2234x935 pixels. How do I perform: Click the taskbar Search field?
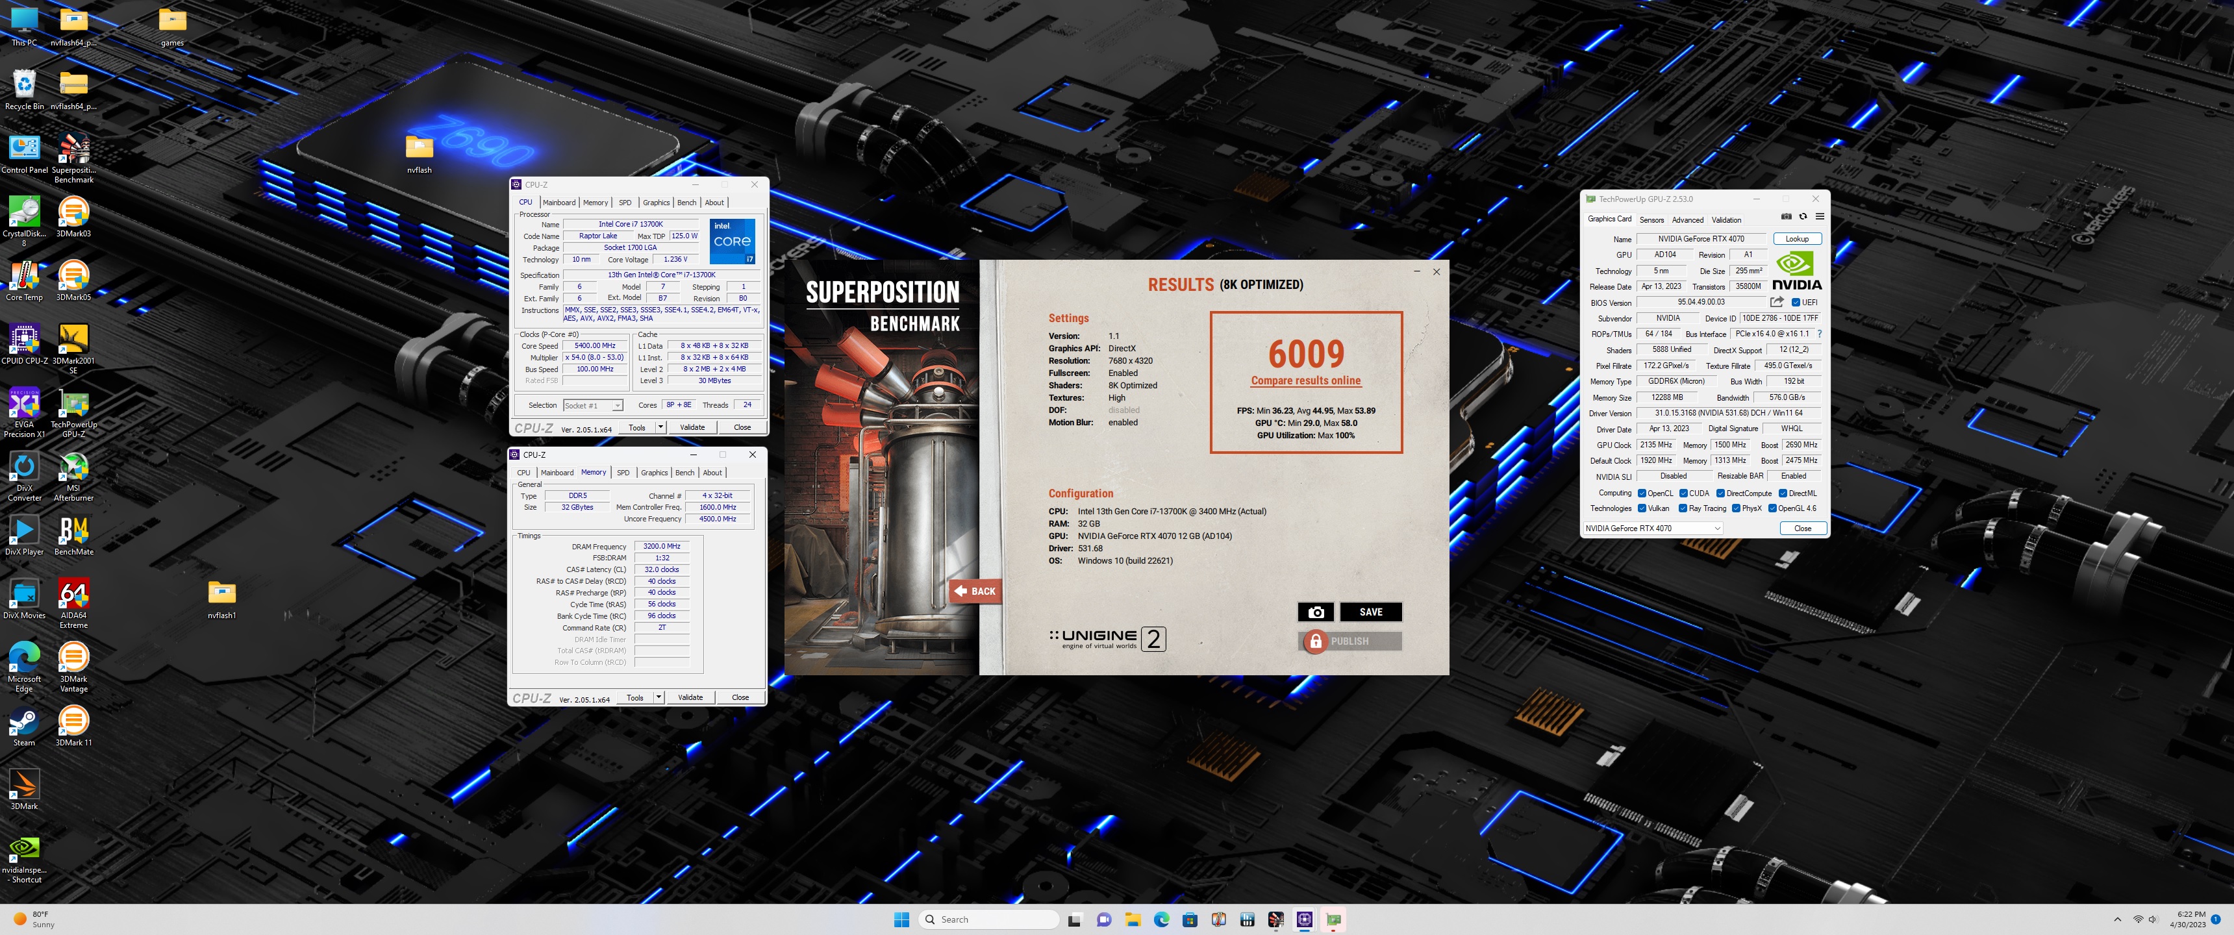[x=990, y=919]
